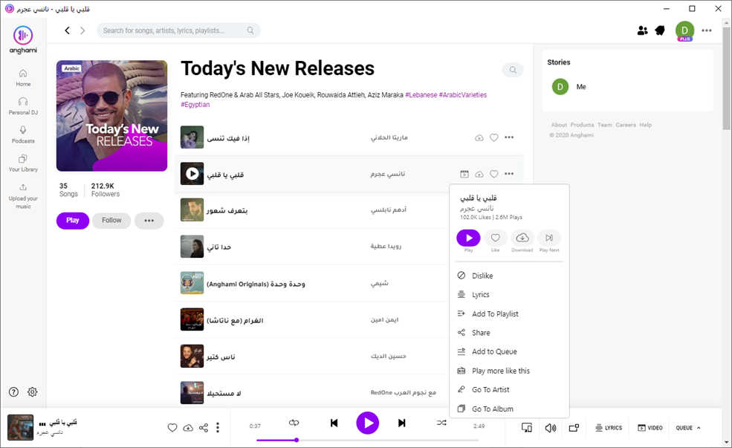Click the main play button in player

[x=368, y=423]
